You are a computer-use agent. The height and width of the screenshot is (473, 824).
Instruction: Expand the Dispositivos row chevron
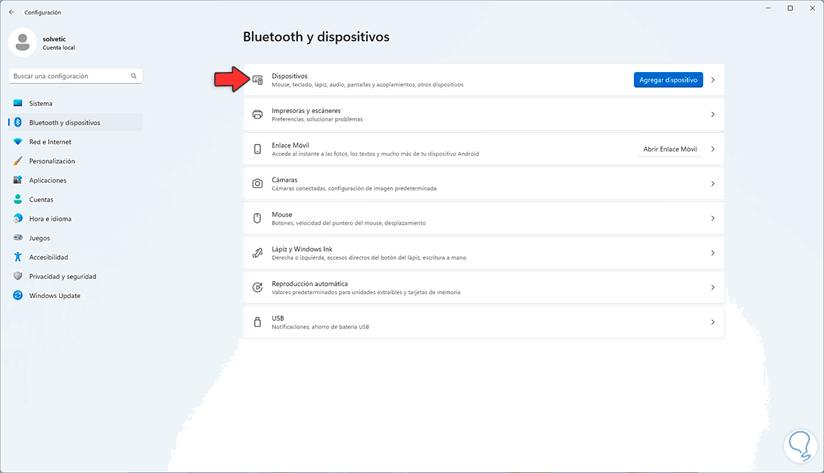(x=713, y=80)
